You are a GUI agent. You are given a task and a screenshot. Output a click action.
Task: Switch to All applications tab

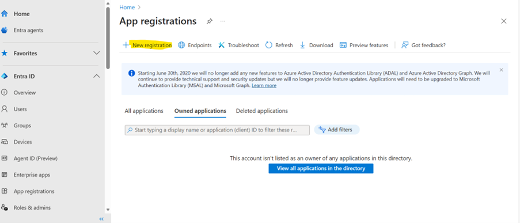144,111
